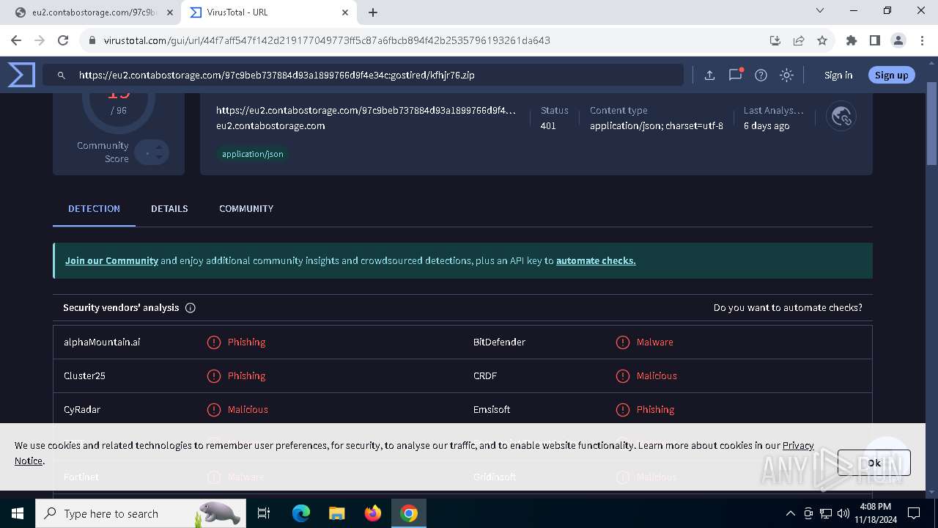Show hidden system tray icons chevron
This screenshot has height=528, width=938.
click(x=790, y=513)
